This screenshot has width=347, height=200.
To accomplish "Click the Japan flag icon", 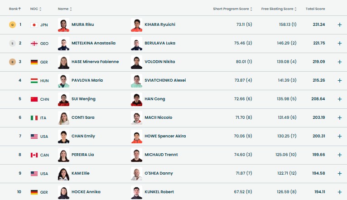I will point(34,24).
